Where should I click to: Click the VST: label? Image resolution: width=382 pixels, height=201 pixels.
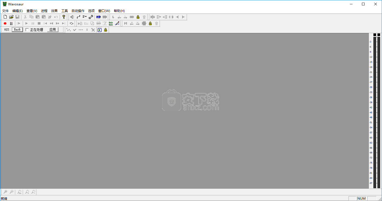[x=7, y=30]
